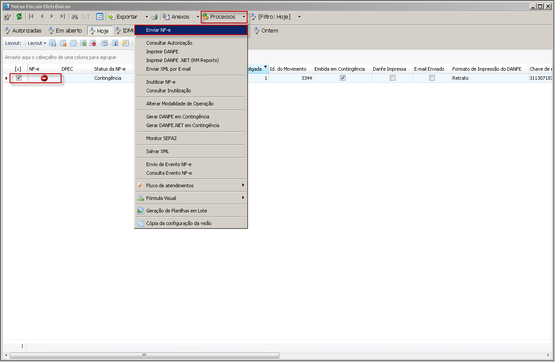Image resolution: width=555 pixels, height=362 pixels.
Task: Open the Filtro: Hoje dropdown arrow
Action: 299,17
